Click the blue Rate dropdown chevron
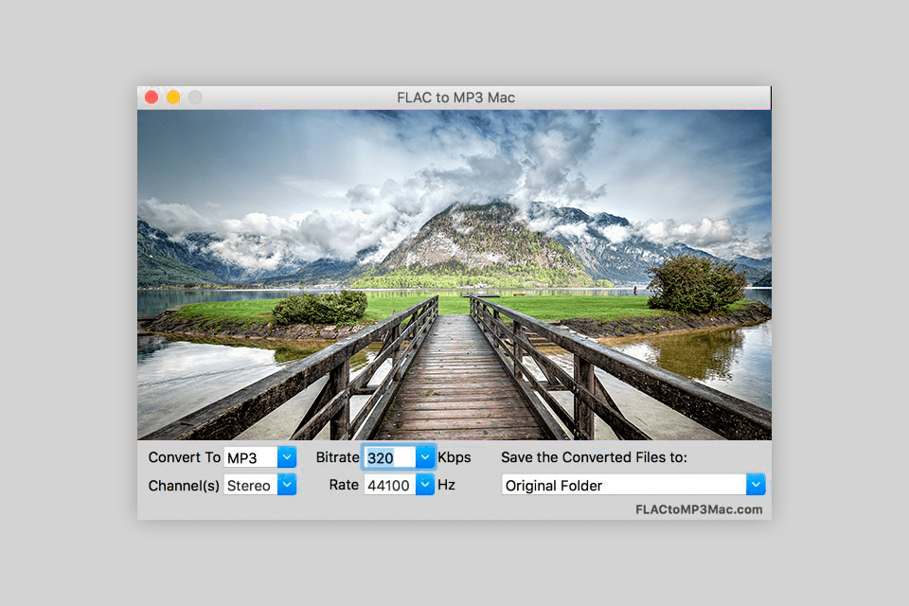Image resolution: width=909 pixels, height=606 pixels. [x=425, y=485]
